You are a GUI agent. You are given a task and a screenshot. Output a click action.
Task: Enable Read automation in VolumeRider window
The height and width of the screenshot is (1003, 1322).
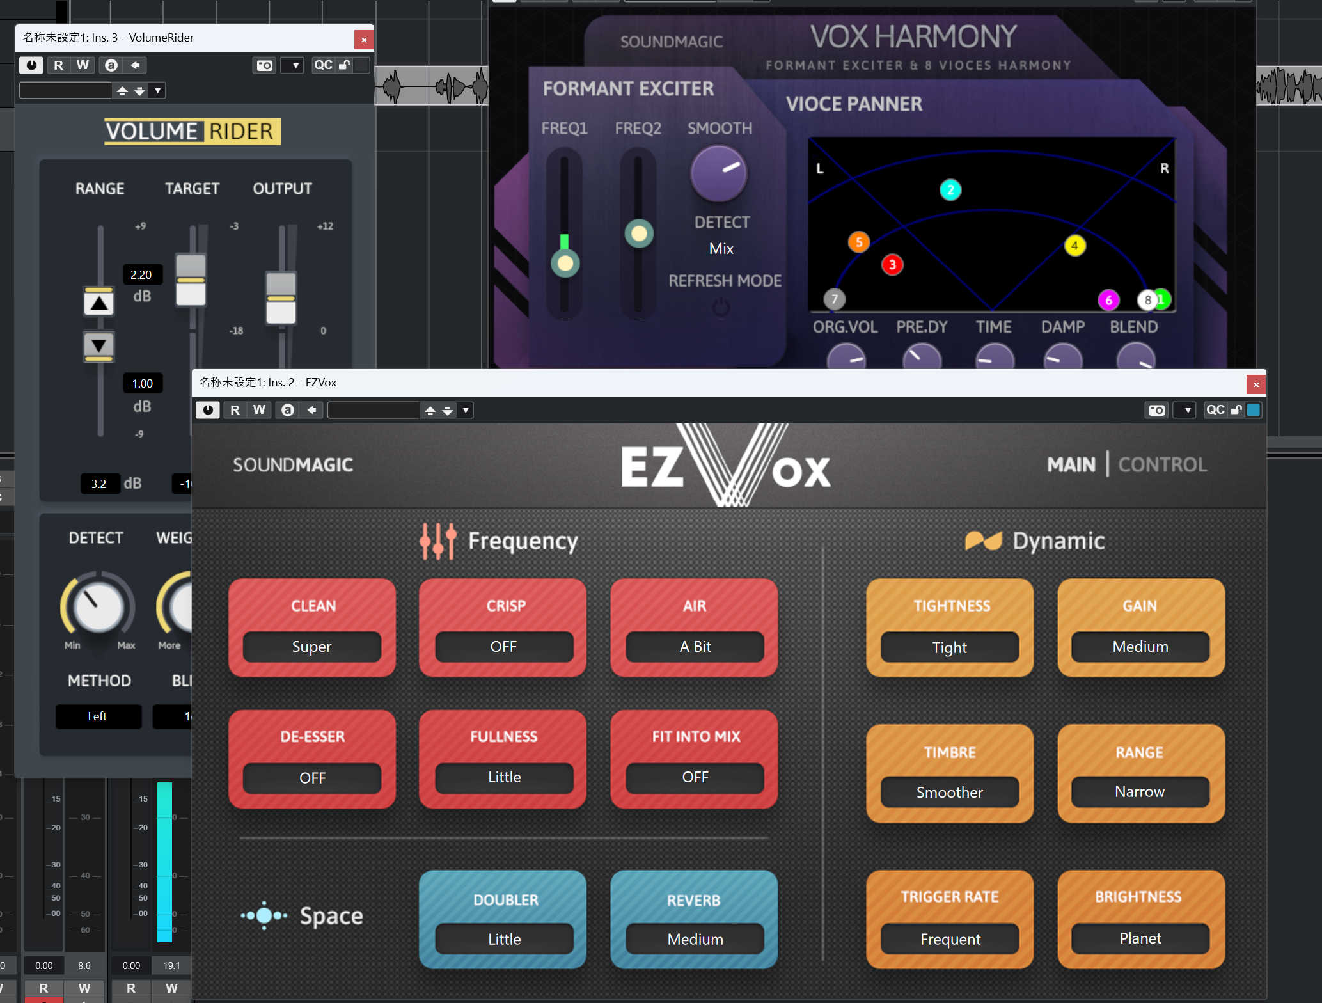[x=58, y=65]
